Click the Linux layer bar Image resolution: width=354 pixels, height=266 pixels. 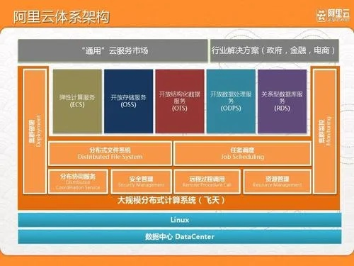[180, 220]
